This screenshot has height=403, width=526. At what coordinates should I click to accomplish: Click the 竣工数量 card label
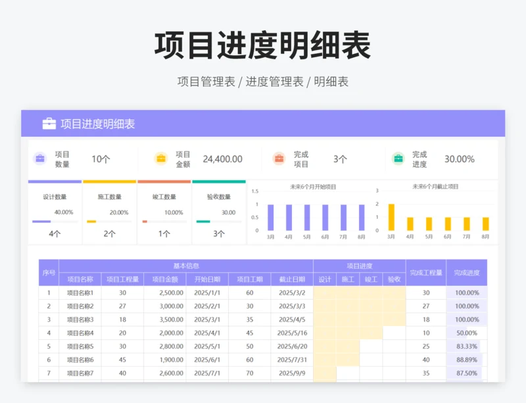(x=164, y=197)
